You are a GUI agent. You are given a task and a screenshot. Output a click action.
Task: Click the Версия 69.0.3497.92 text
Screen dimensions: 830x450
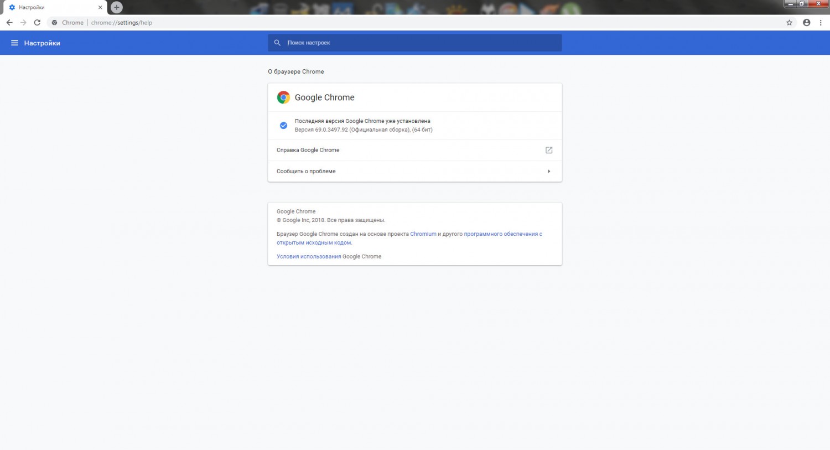pos(364,130)
